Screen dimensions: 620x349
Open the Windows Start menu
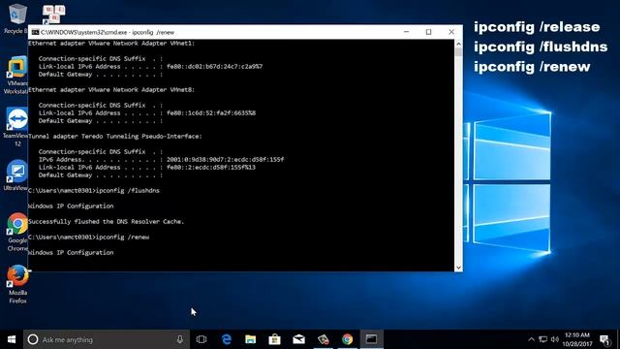12,339
